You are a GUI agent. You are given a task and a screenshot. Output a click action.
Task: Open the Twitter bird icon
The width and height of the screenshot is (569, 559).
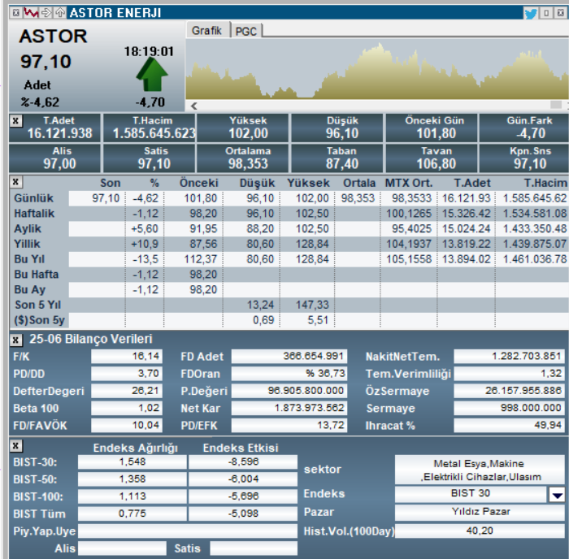(531, 14)
